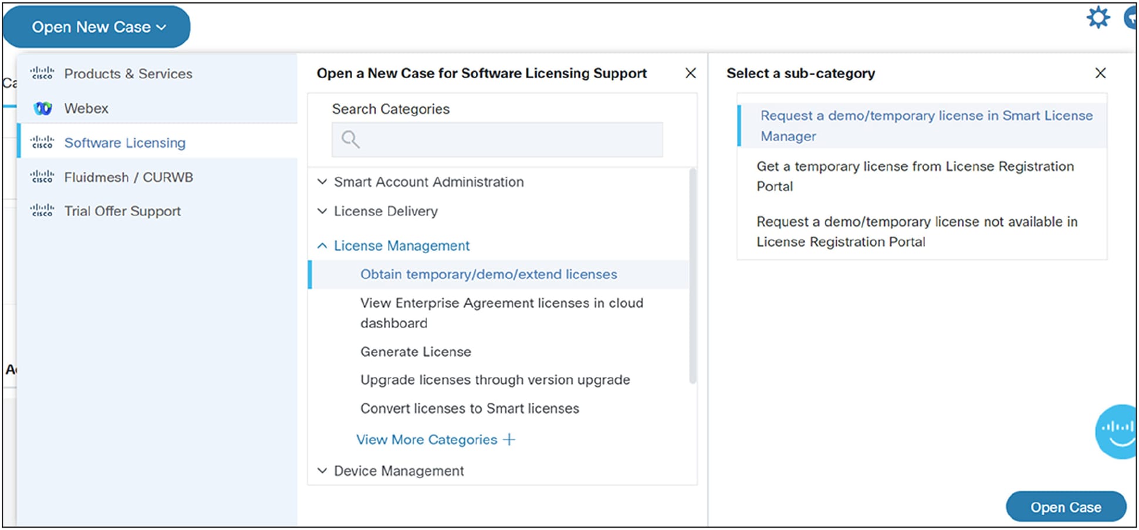Click the Cisco icon next to Trial Offer Support
The image size is (1139, 530).
coord(42,210)
